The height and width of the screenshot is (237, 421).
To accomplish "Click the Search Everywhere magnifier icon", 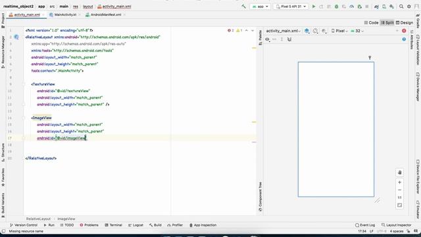I will click(x=401, y=6).
